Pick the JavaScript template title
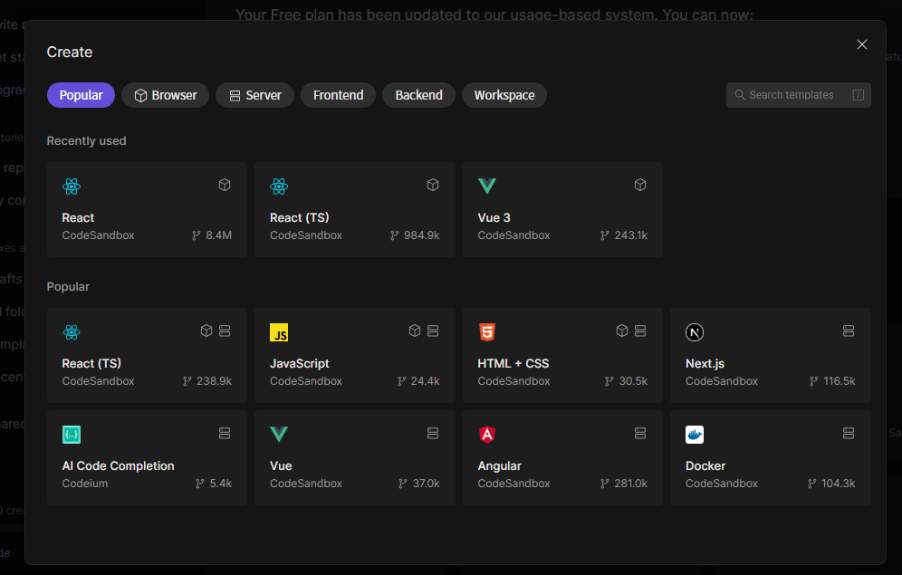 tap(299, 363)
